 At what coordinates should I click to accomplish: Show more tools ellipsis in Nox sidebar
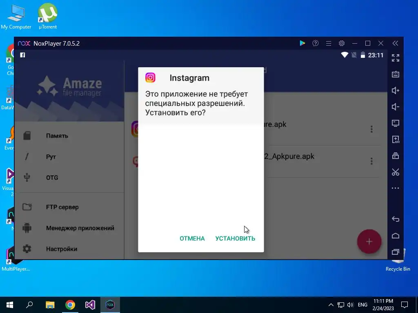tap(395, 188)
